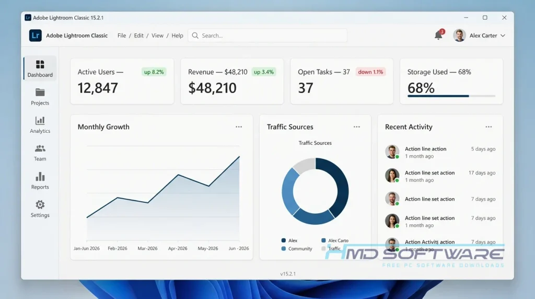535x299 pixels.
Task: Click the Alex legend color swatch
Action: (284, 240)
